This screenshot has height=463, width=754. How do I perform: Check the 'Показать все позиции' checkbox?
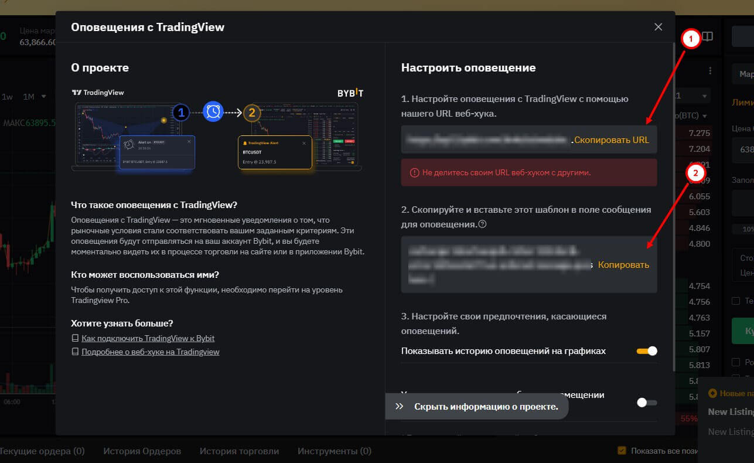(622, 451)
